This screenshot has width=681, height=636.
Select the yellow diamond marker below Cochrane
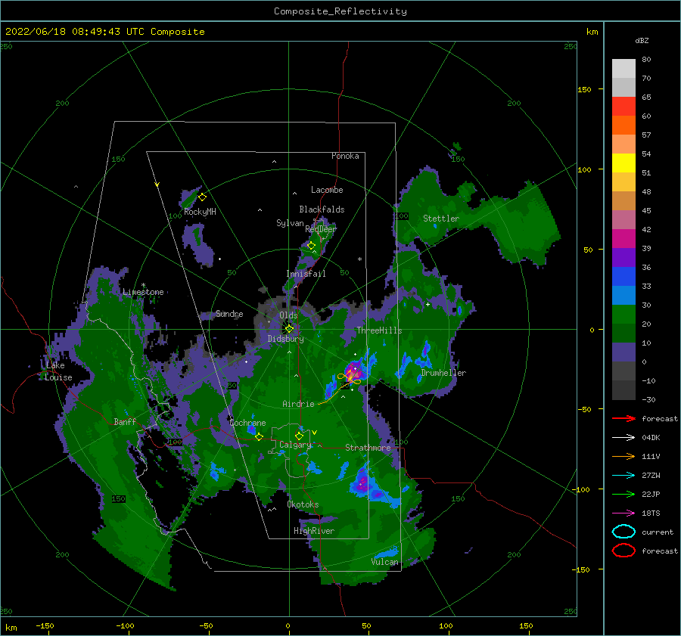click(x=260, y=436)
